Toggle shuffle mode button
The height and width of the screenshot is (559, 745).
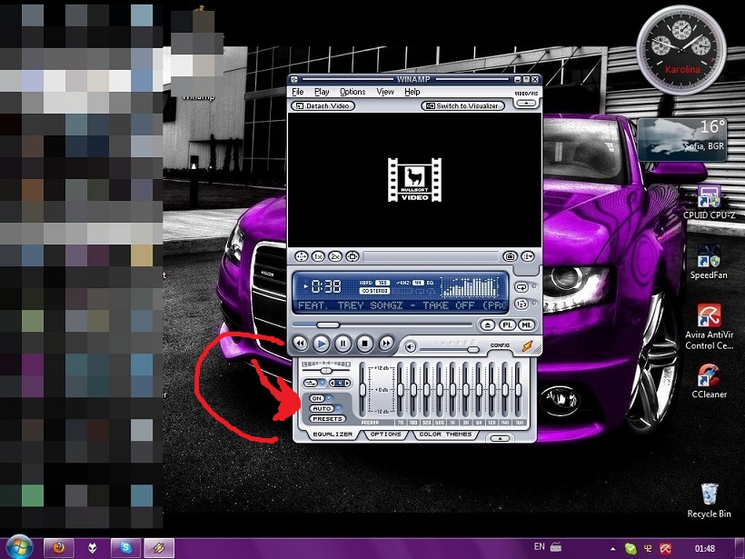521,304
